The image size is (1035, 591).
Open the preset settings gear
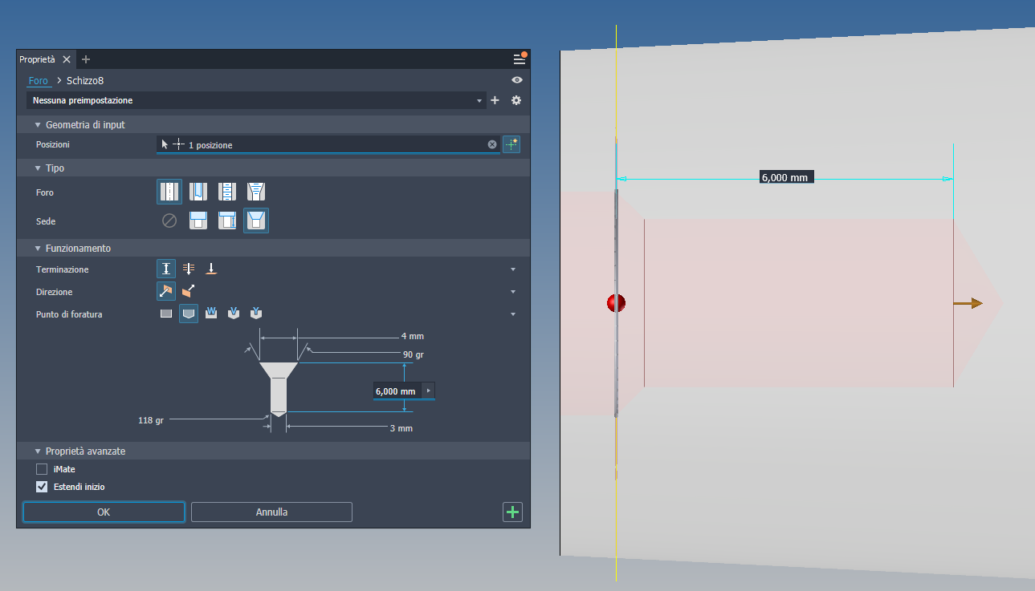tap(516, 100)
